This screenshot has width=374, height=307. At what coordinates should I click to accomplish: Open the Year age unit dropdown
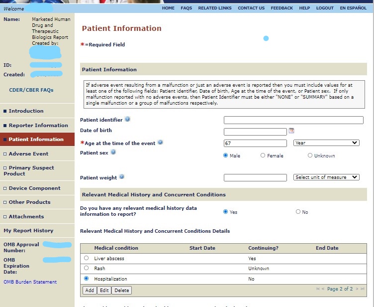pos(326,143)
